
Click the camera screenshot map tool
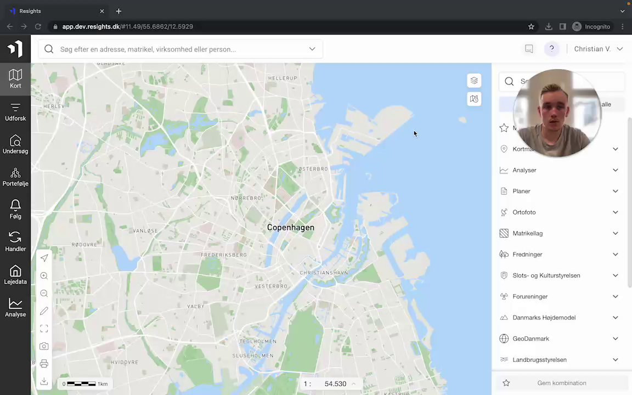tap(44, 346)
